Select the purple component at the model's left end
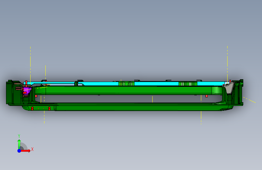 27,91
